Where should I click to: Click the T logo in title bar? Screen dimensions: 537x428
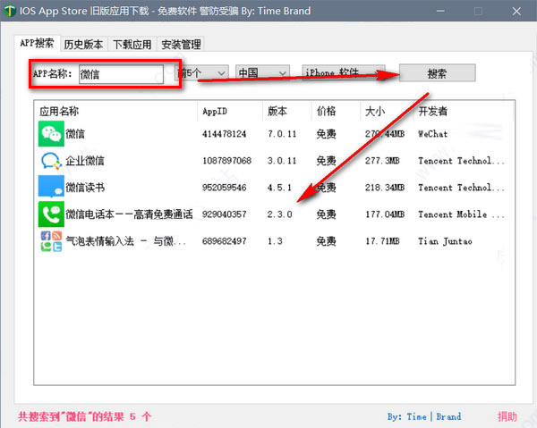click(x=10, y=11)
